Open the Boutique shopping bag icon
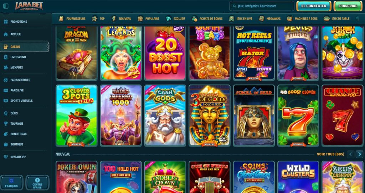Screen dimensions: 365x193 pos(6,144)
